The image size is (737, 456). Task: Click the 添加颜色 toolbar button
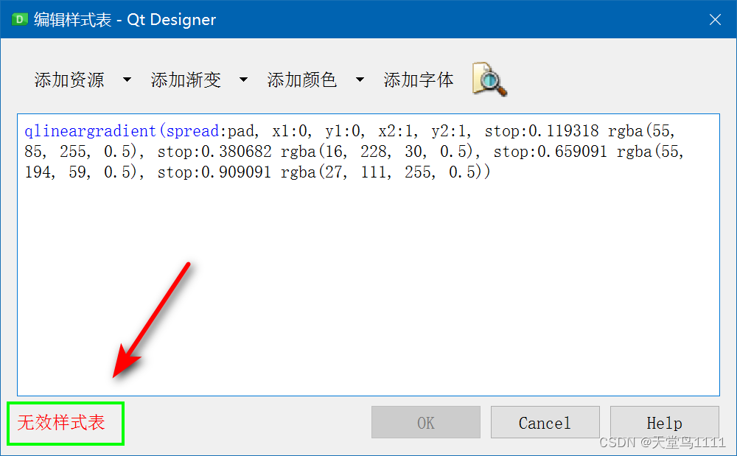[x=301, y=80]
